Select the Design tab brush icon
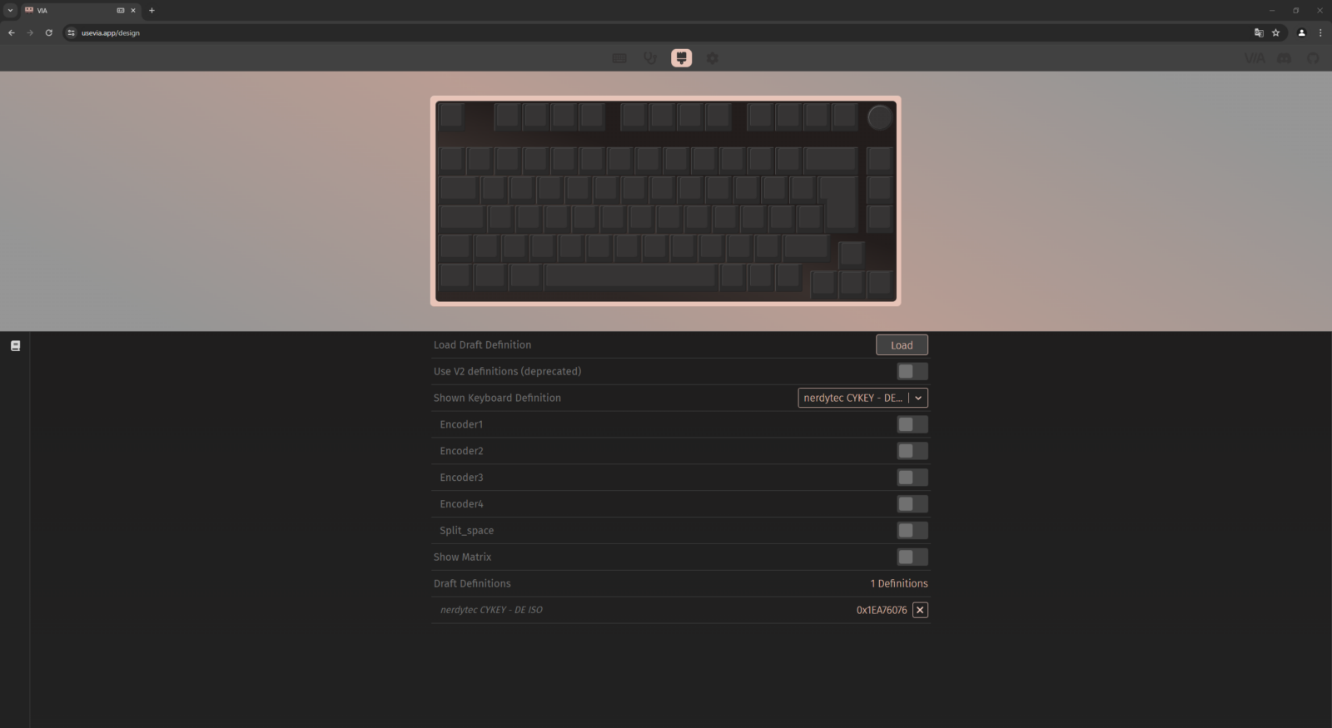 tap(682, 58)
